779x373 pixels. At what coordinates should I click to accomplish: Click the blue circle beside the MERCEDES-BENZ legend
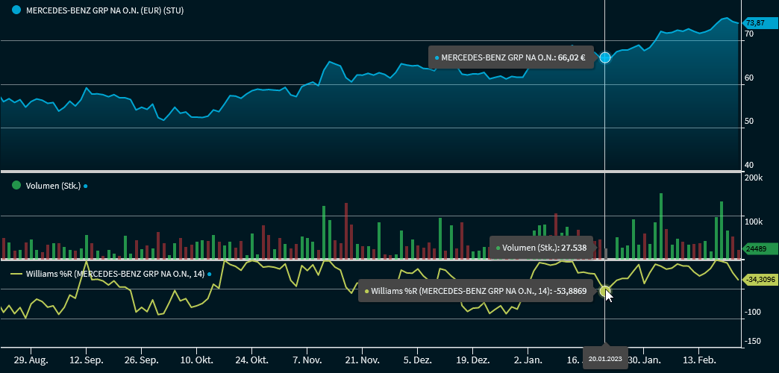(16, 13)
